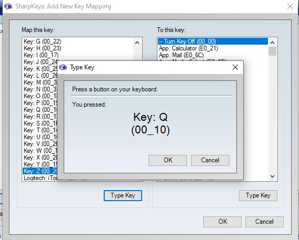Confirm the pressed key with dialog OK
The width and height of the screenshot is (299, 240).
coord(167,160)
